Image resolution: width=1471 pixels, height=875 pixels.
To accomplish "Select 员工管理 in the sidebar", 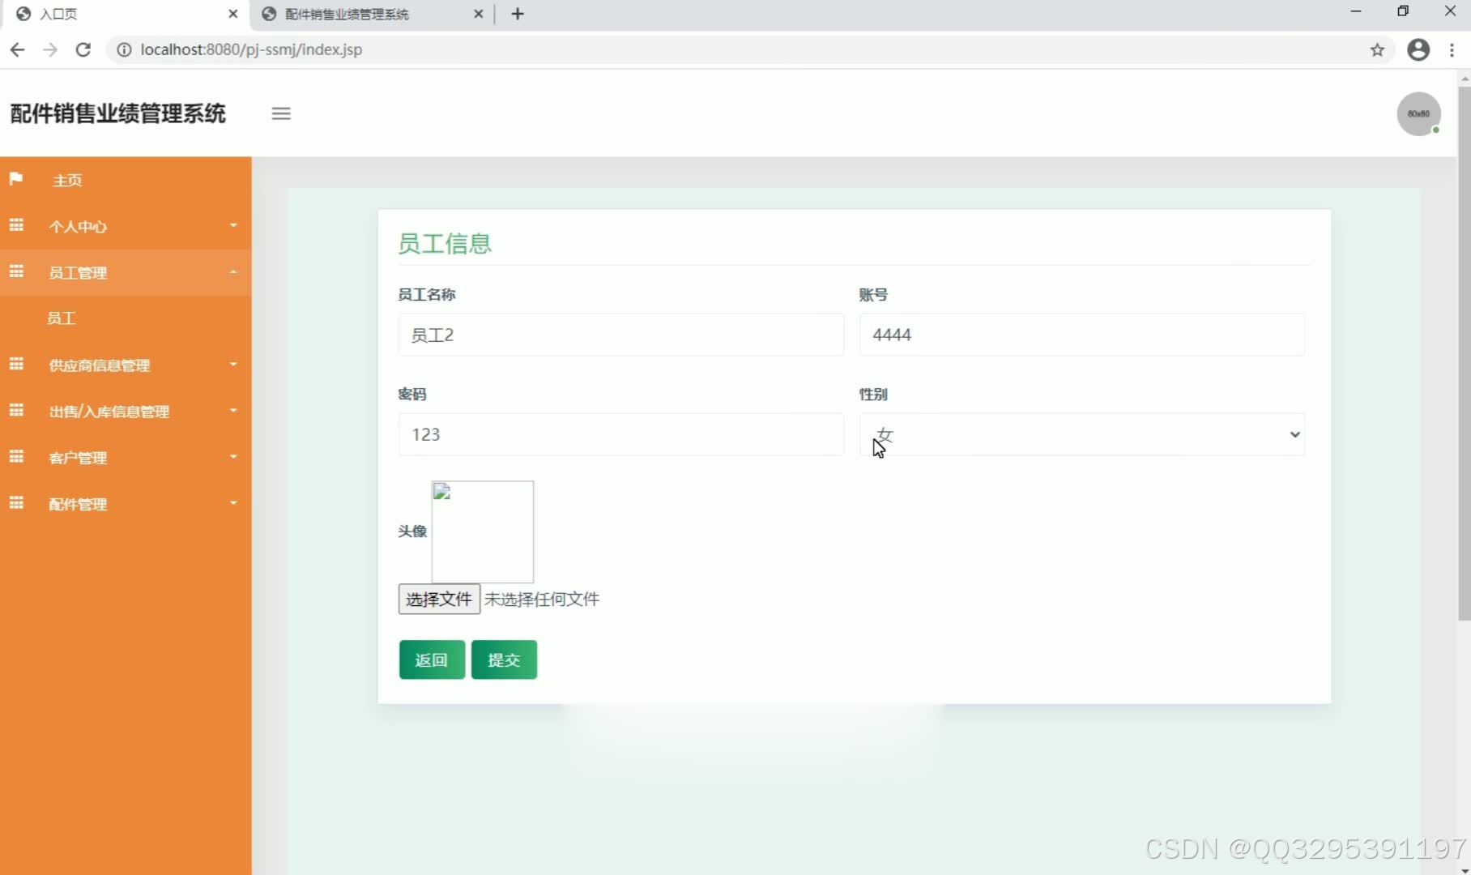I will (x=126, y=272).
